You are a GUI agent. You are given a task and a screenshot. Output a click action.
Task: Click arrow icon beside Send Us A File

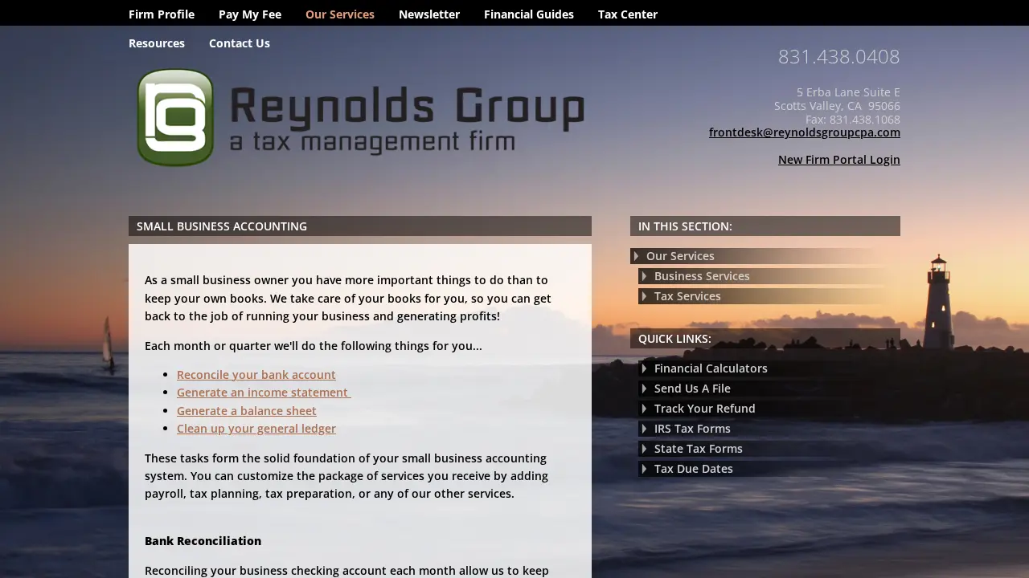point(645,389)
